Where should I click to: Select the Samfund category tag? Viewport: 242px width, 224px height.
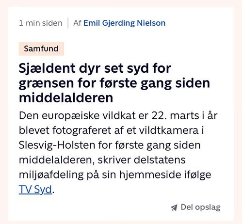coord(41,49)
